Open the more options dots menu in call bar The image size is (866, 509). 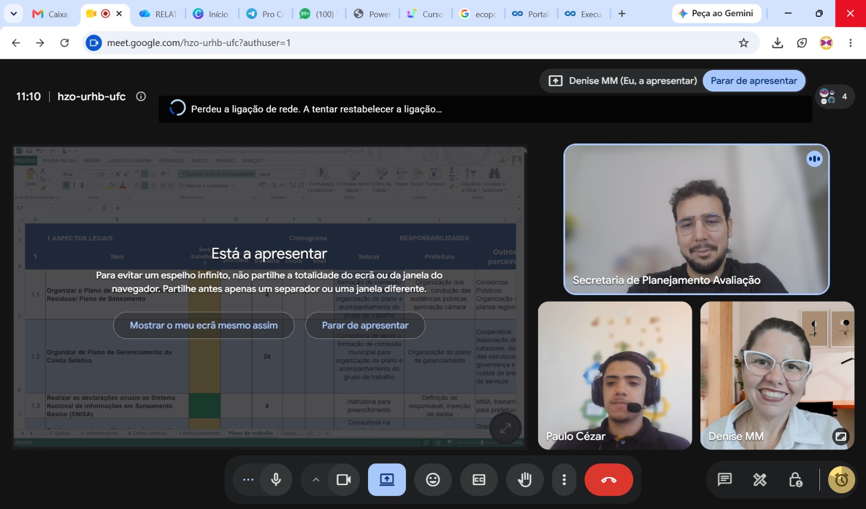(x=248, y=480)
